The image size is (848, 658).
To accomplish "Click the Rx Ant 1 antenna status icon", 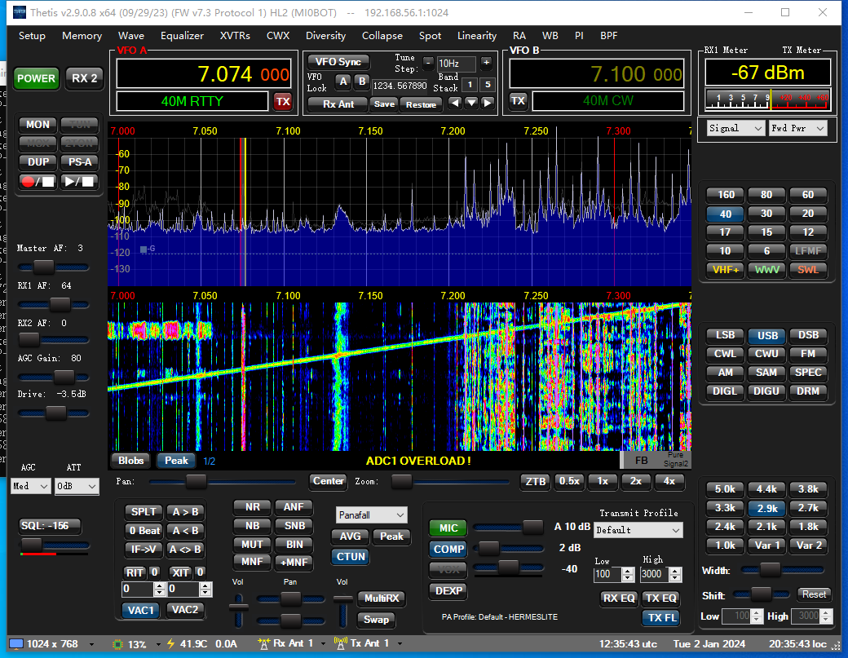I will click(x=263, y=644).
